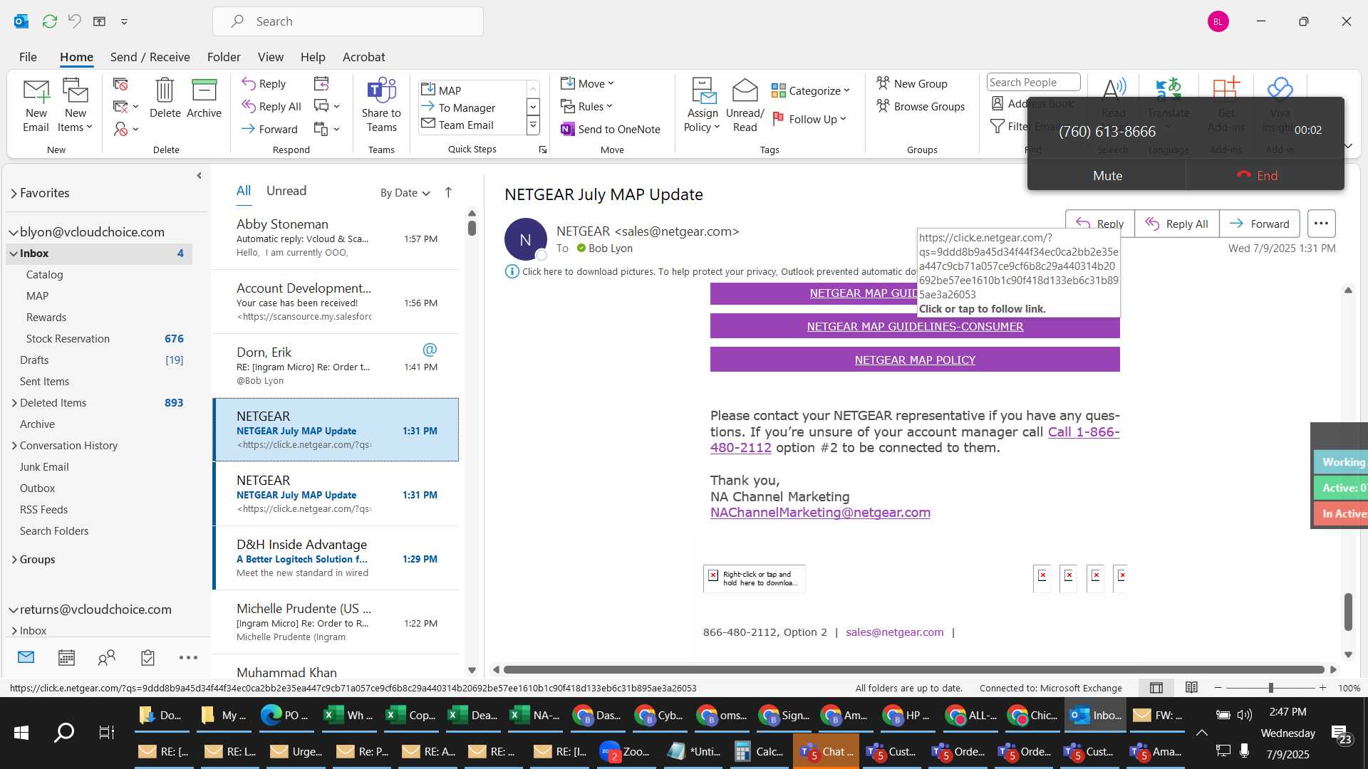Reverse sort order arrow
Viewport: 1368px width, 769px height.
(448, 192)
